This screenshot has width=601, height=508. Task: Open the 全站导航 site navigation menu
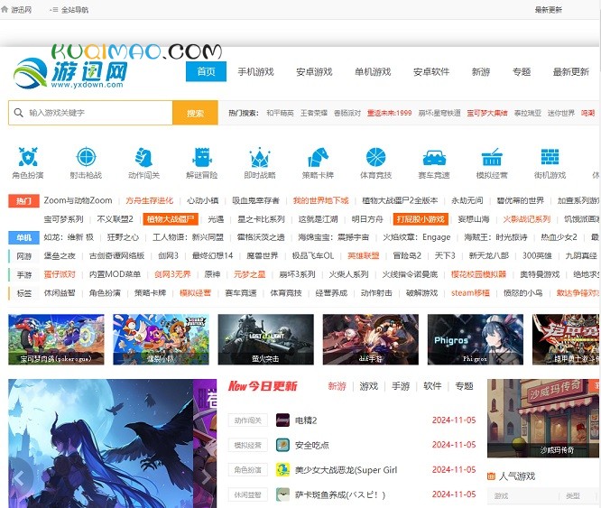(x=69, y=10)
